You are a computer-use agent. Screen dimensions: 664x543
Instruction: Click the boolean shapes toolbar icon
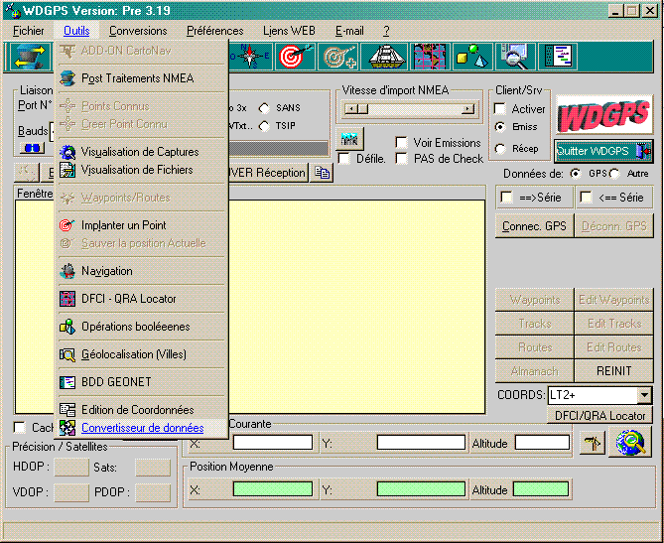tap(471, 57)
